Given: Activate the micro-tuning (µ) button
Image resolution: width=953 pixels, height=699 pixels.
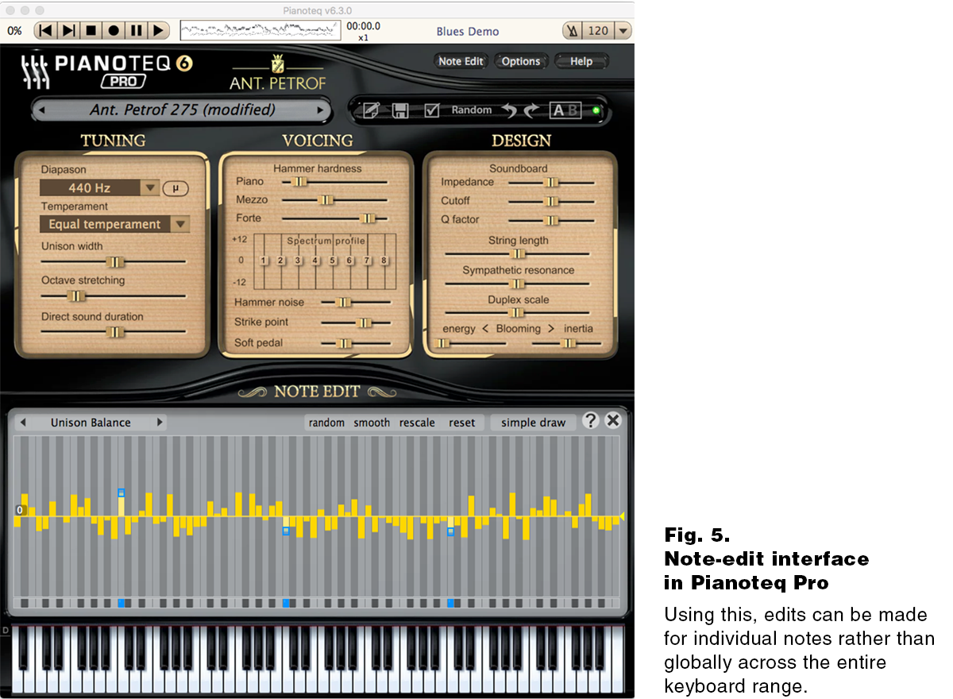Looking at the screenshot, I should (176, 188).
